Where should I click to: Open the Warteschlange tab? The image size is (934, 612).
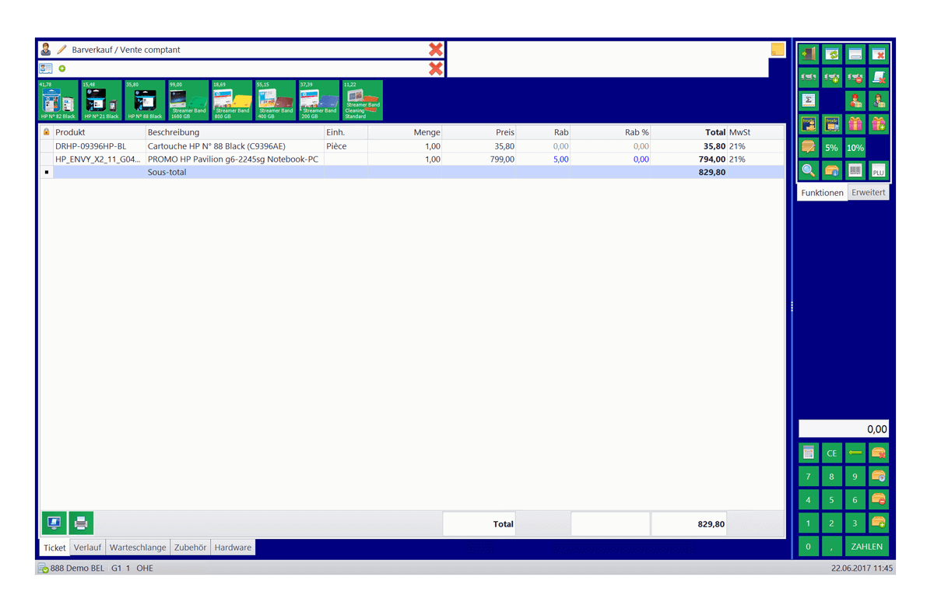[x=137, y=547]
